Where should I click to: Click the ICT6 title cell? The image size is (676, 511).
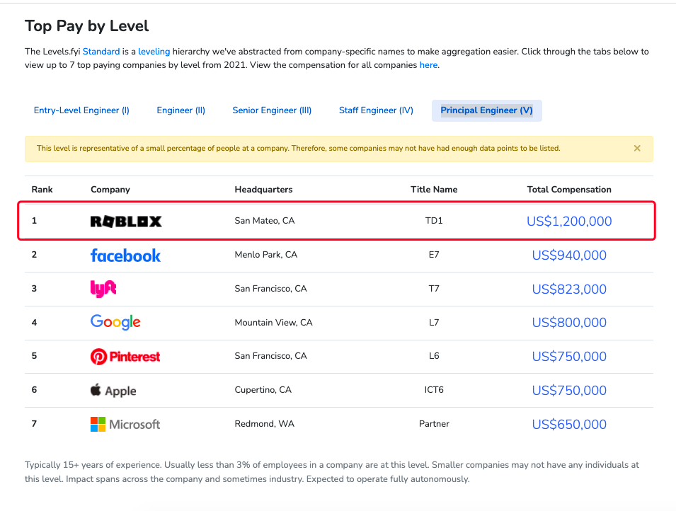434,390
